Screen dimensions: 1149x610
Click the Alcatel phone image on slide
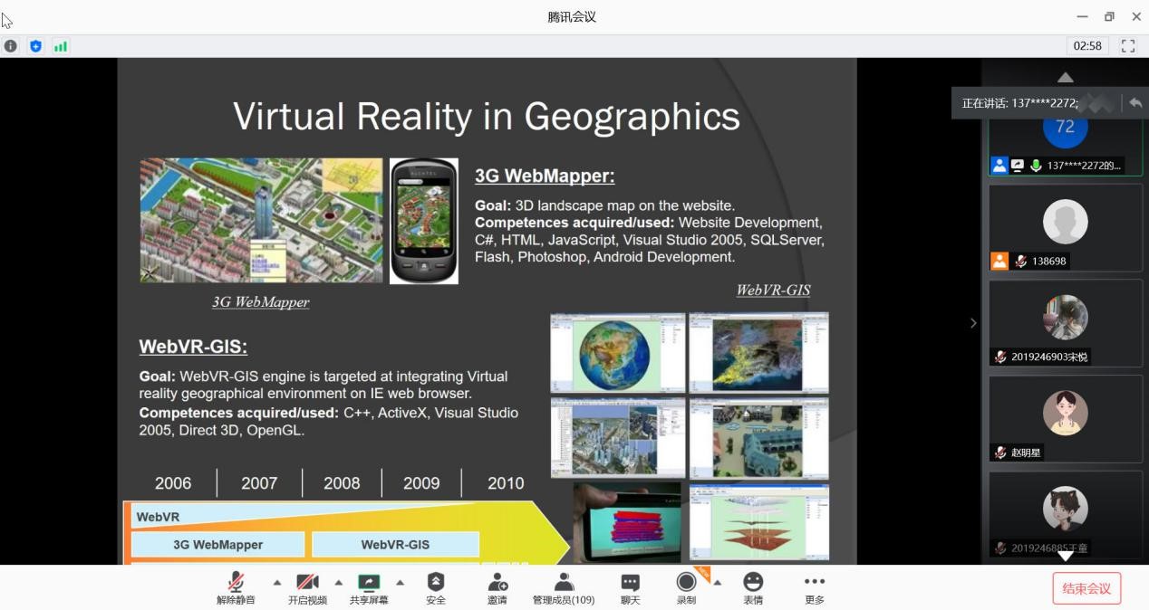click(424, 222)
